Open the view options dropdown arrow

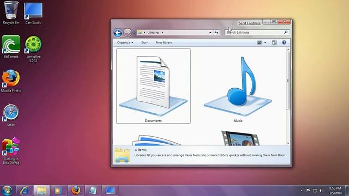coord(265,42)
